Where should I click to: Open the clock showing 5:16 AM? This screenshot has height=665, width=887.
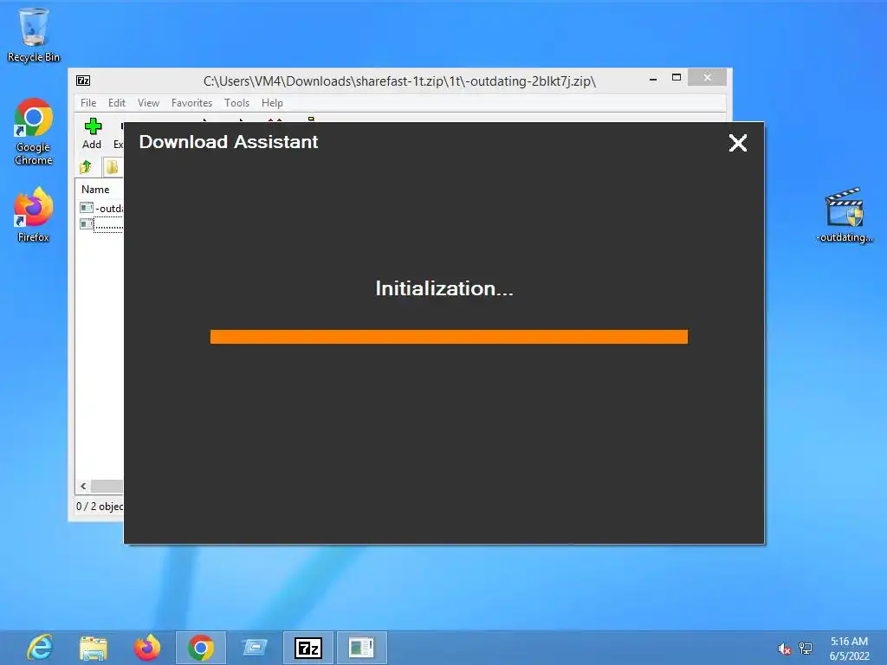[849, 649]
